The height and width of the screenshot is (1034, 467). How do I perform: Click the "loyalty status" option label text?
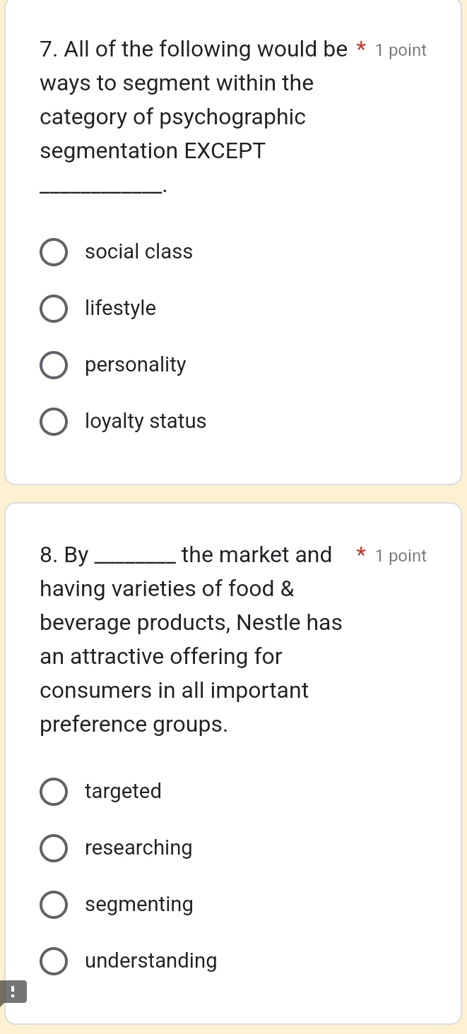point(145,421)
